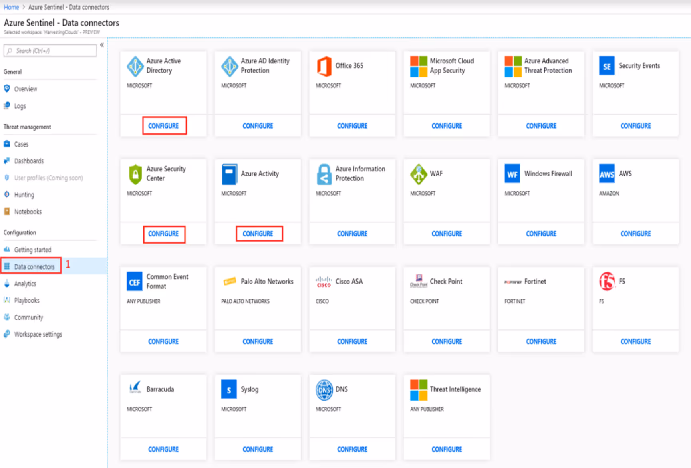Configure the Barracuda connector
This screenshot has height=468, width=691.
click(163, 449)
